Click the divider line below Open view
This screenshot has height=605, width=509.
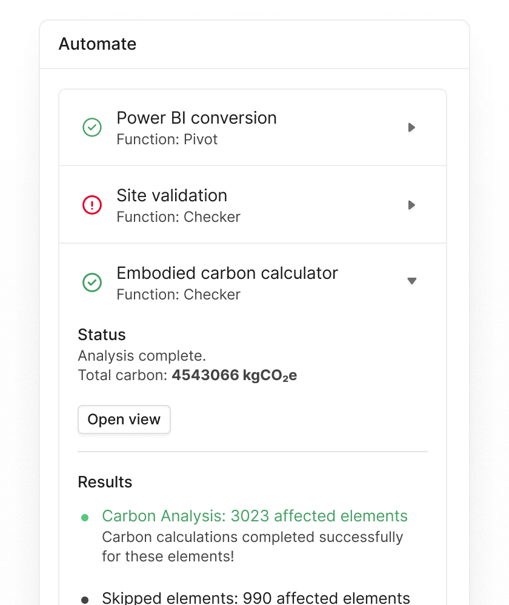(x=253, y=451)
